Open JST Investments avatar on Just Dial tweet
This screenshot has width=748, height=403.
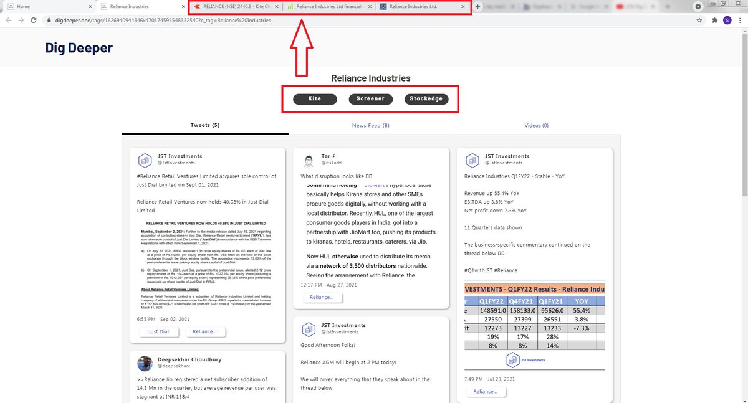(x=145, y=160)
